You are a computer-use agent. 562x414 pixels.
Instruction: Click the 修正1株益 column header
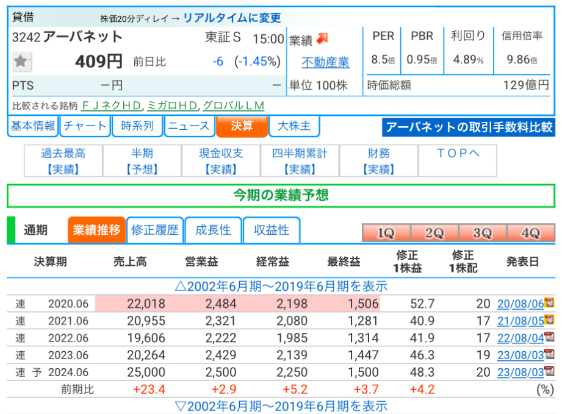pos(408,262)
